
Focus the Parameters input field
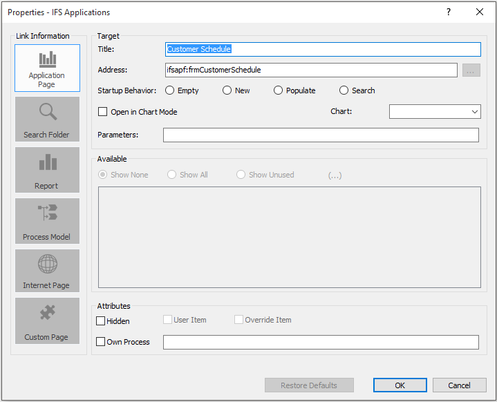(x=321, y=135)
